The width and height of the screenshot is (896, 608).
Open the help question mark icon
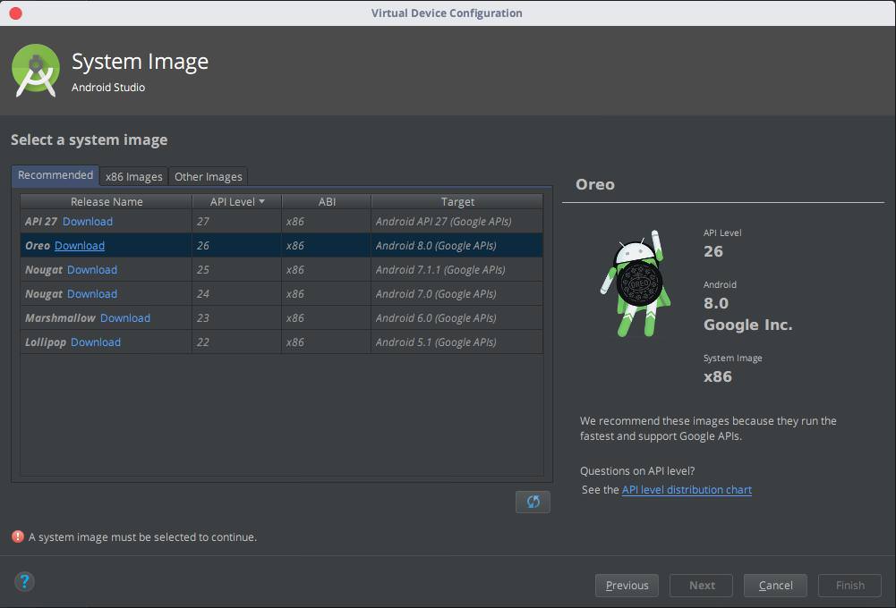pos(24,582)
